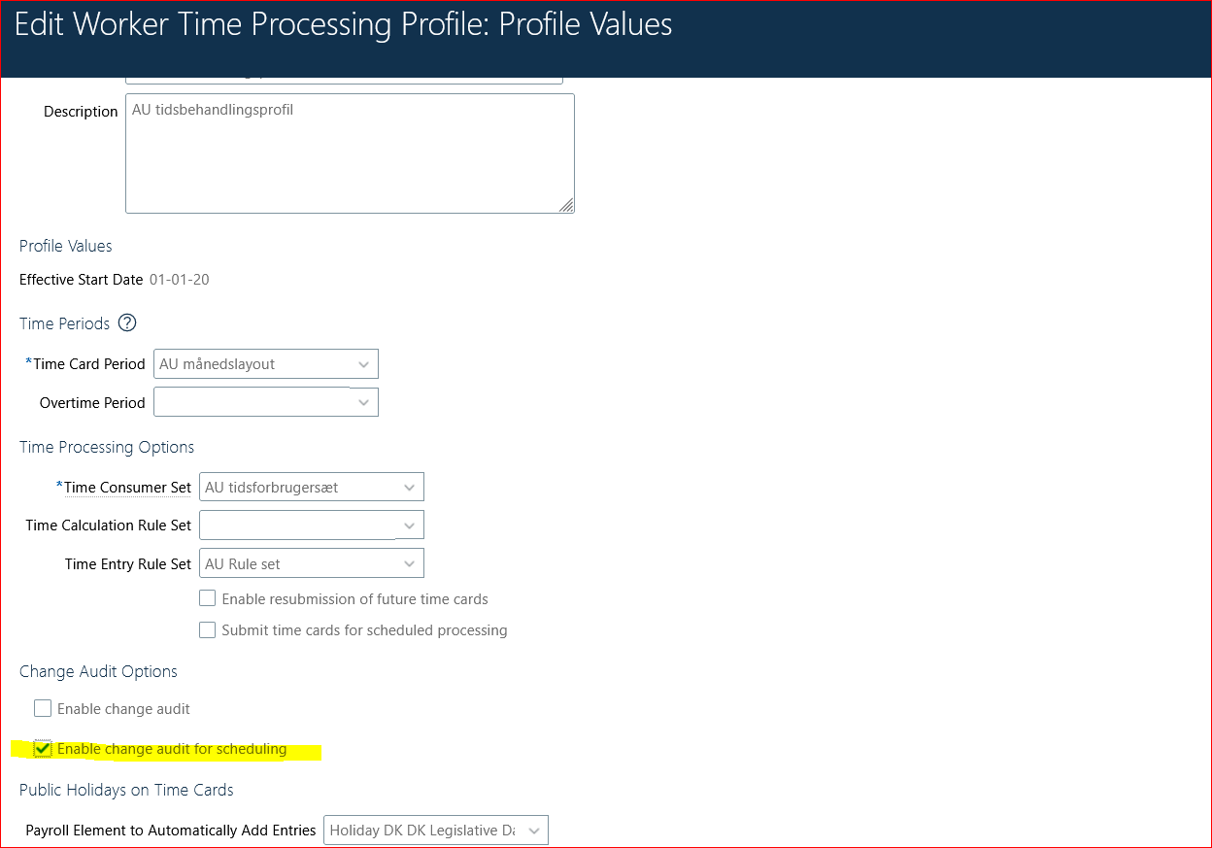Enable change audit checkbox
Image resolution: width=1212 pixels, height=848 pixels.
click(43, 707)
